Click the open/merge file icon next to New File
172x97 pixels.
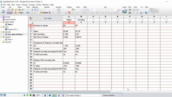12,10
